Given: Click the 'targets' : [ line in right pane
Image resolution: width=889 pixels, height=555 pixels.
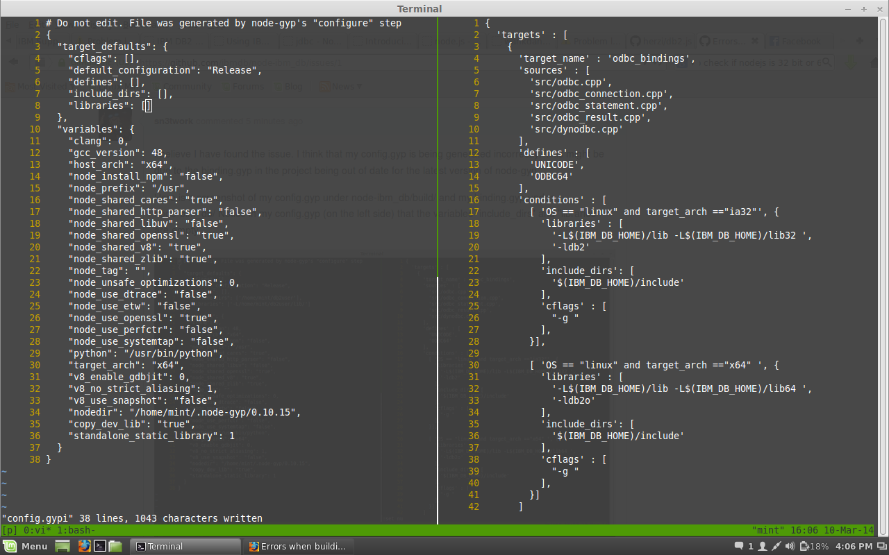Looking at the screenshot, I should pos(532,35).
